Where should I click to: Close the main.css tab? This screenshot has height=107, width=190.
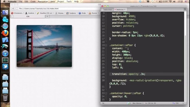[125, 10]
